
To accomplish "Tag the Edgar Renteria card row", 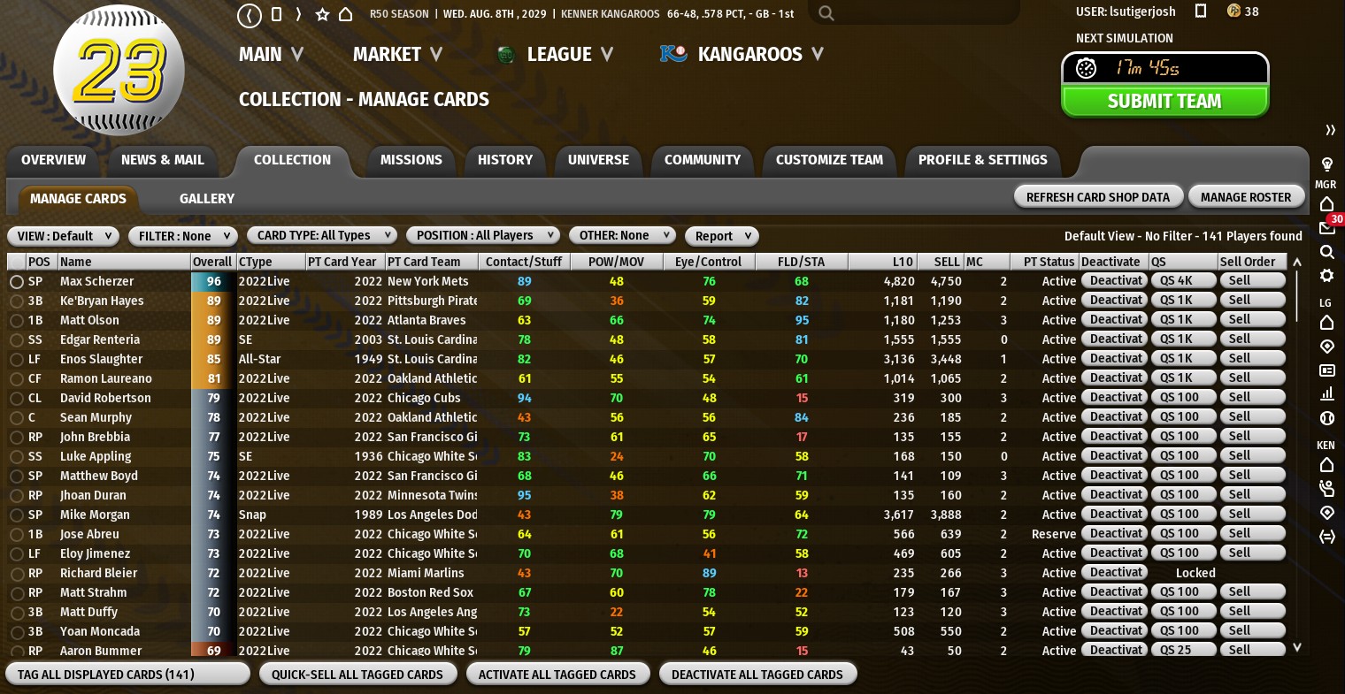I will (x=17, y=340).
